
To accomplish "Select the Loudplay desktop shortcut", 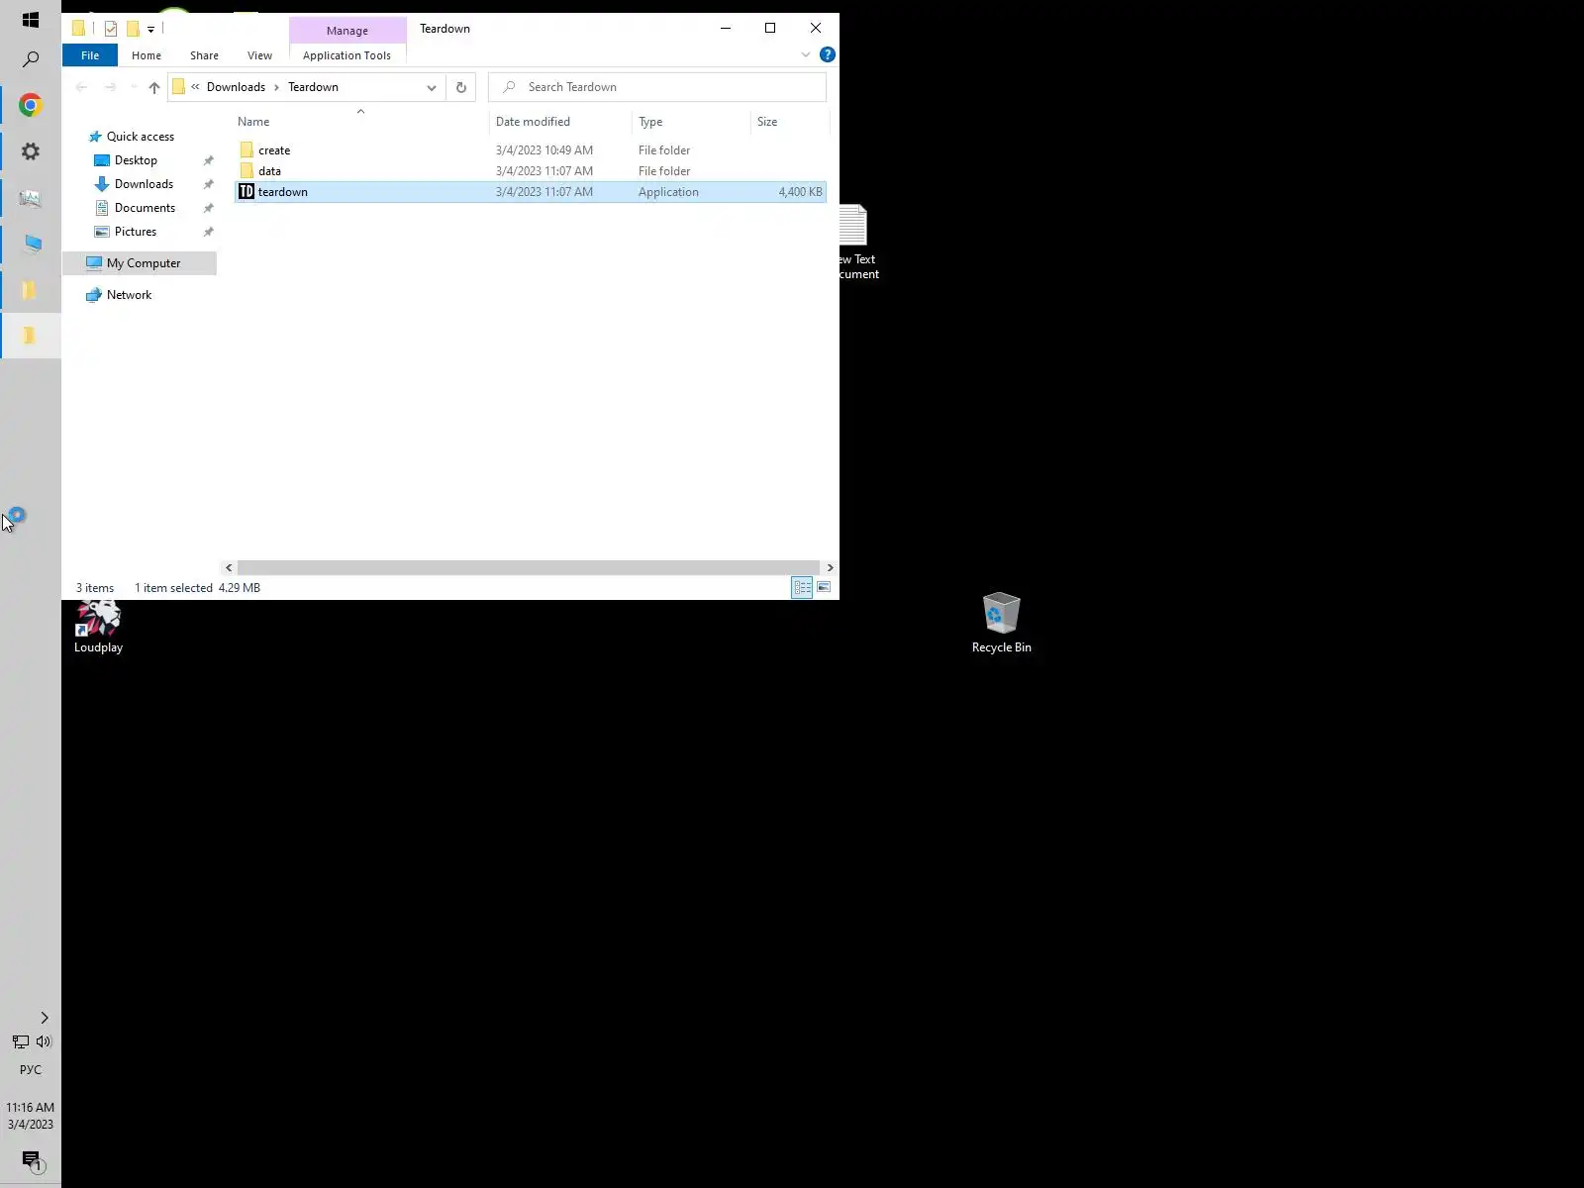I will pos(98,628).
